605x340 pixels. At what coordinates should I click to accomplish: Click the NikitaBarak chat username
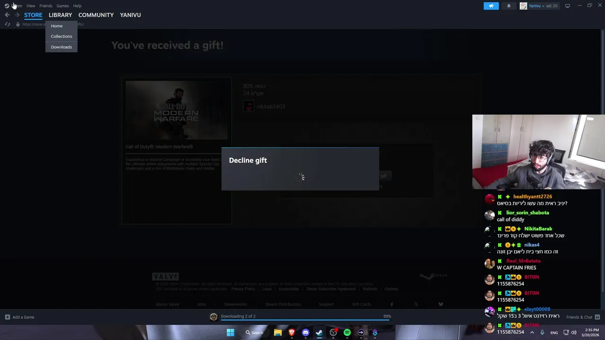pyautogui.click(x=538, y=229)
